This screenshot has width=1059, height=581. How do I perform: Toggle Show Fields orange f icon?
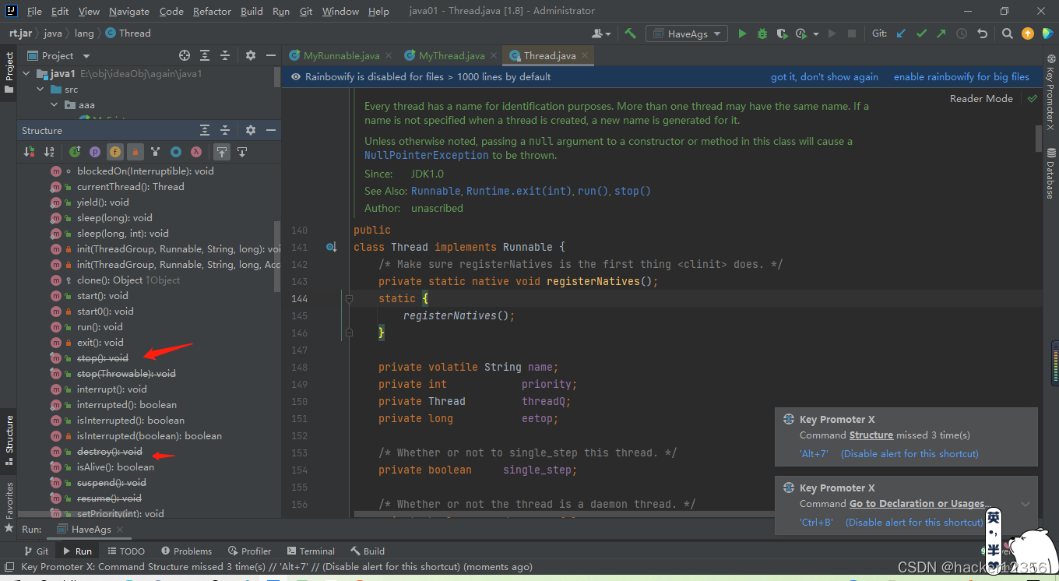point(115,152)
